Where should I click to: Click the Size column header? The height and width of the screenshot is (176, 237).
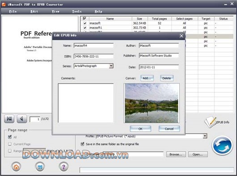[140, 19]
